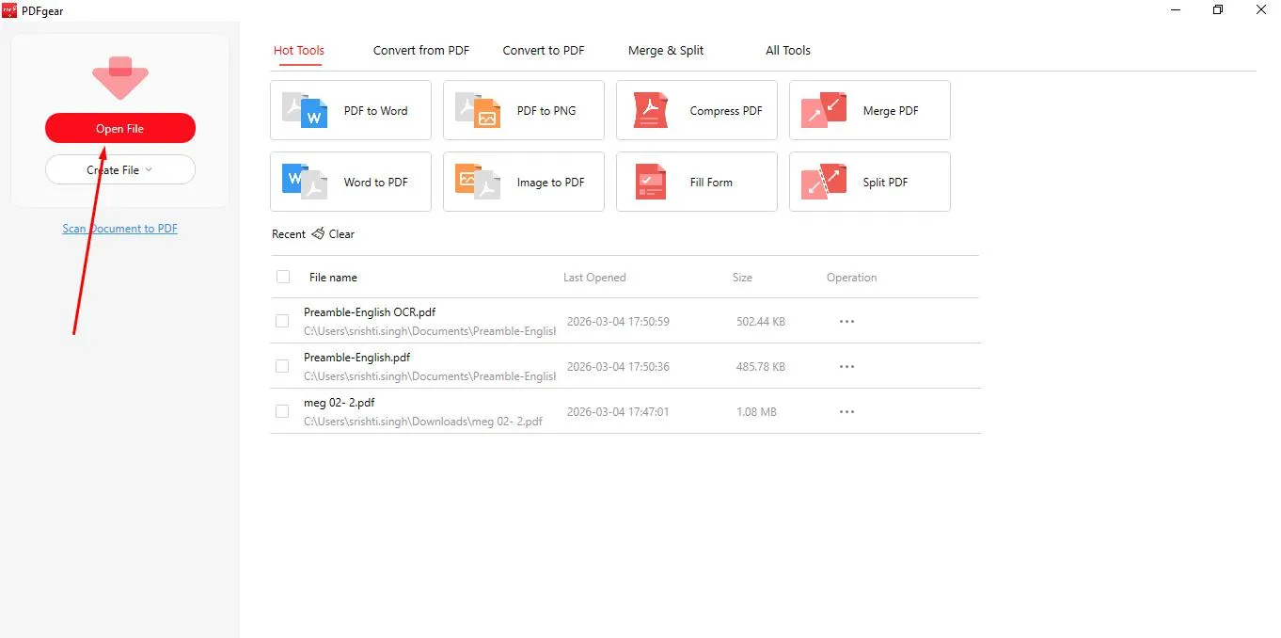This screenshot has width=1281, height=638.
Task: Open the operations menu for meg 02- 2.pdf
Action: 846,411
